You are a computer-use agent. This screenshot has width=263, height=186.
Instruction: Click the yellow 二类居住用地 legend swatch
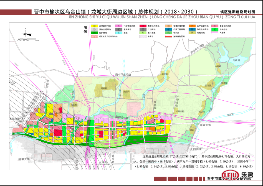click(94, 26)
